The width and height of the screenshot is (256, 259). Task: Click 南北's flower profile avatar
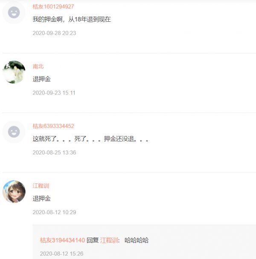14,72
